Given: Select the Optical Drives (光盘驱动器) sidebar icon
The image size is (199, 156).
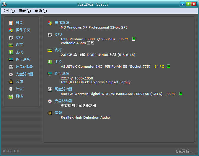Looking at the screenshot, I should [x=11, y=74].
